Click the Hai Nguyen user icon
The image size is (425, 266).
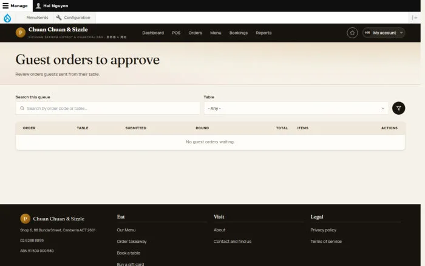[38, 5]
